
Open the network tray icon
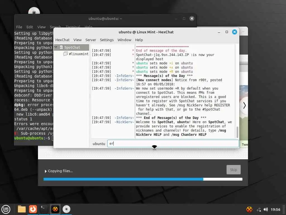click(259, 209)
